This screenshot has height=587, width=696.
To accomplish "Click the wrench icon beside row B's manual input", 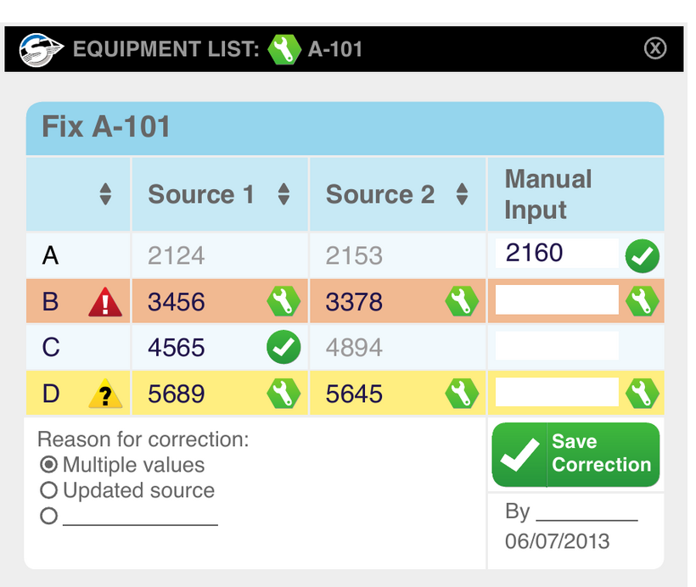I will click(x=643, y=301).
